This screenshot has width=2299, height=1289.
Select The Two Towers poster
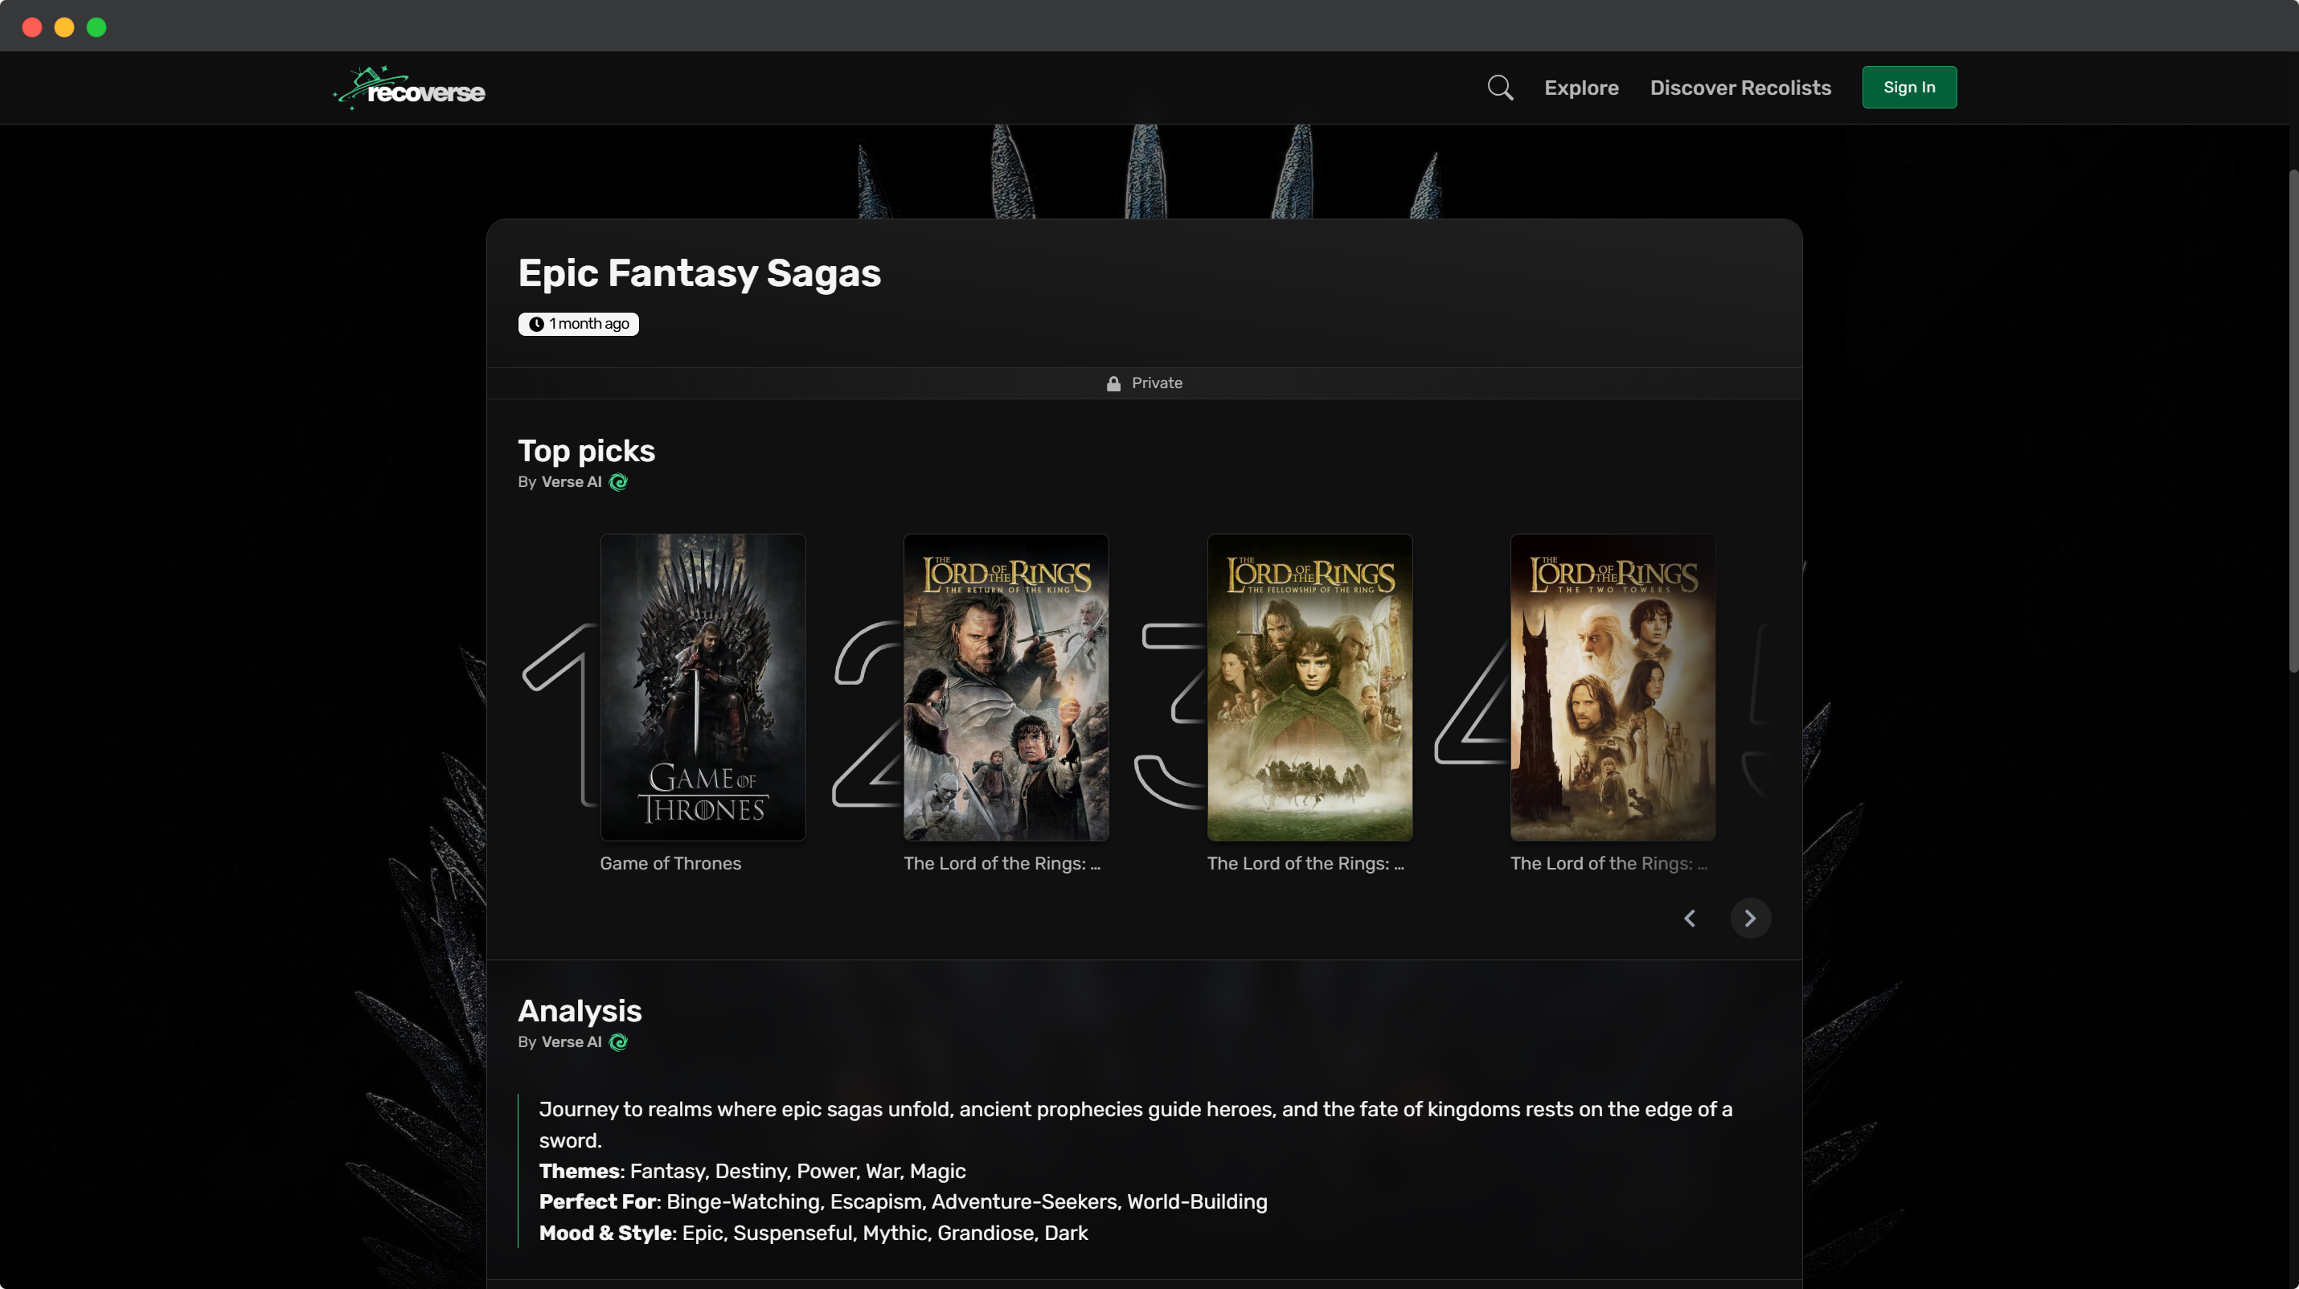[x=1612, y=687]
